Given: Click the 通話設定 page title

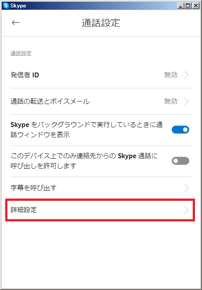Looking at the screenshot, I should [x=101, y=23].
